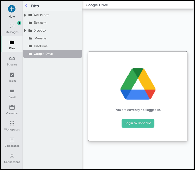This screenshot has height=170, width=195.
Task: Select the Dropbox folder
Action: (52, 31)
